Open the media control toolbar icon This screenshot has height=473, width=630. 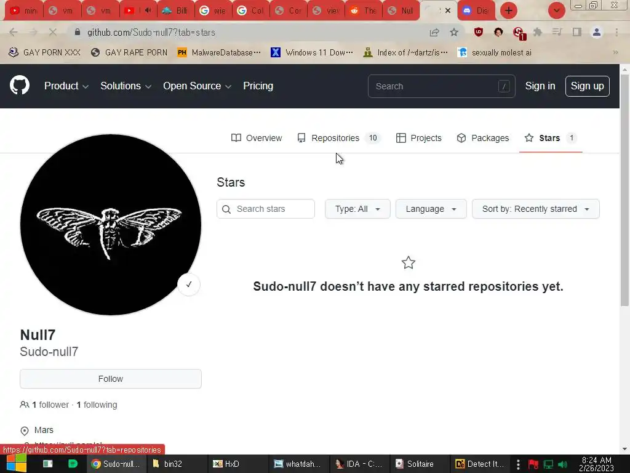(x=557, y=32)
